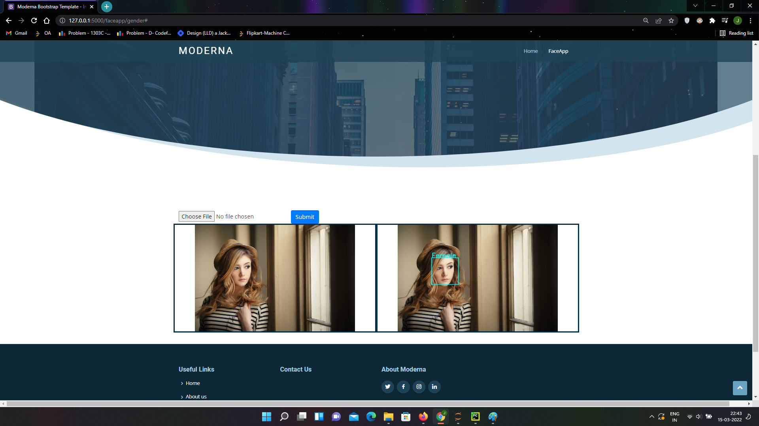Click the Twitter social icon
This screenshot has height=426, width=759.
point(387,387)
